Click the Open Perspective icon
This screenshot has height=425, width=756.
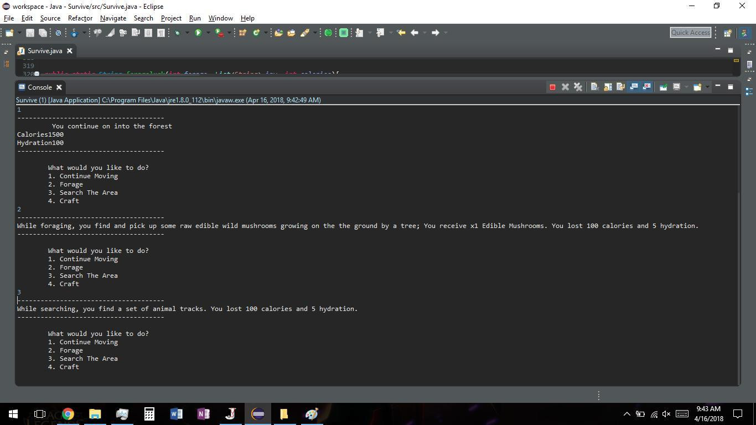728,33
